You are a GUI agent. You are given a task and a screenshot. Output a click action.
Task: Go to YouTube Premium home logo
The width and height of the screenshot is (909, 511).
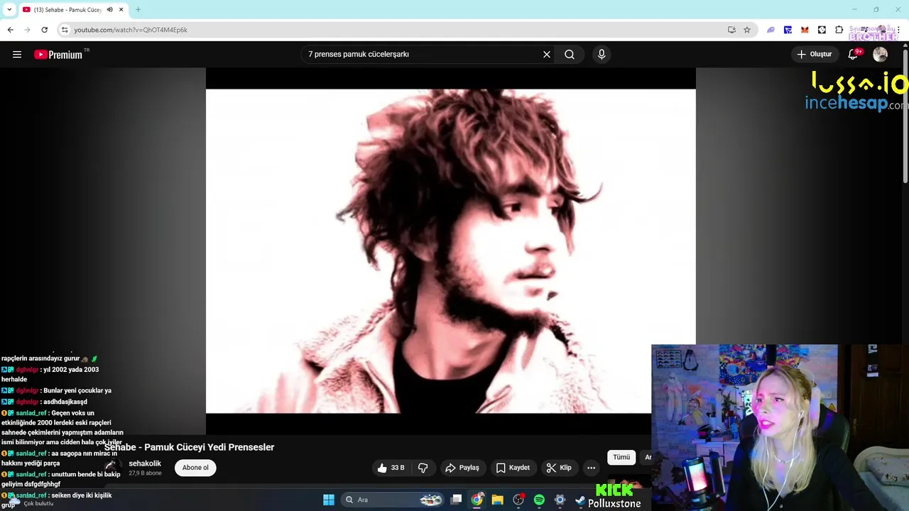(58, 55)
